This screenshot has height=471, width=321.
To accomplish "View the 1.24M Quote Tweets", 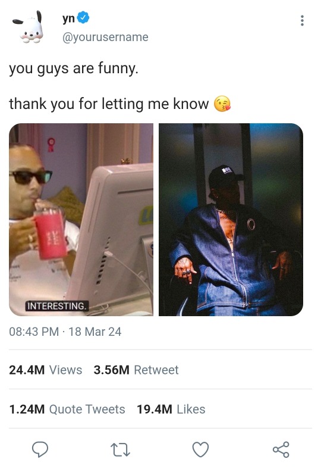I will click(67, 409).
